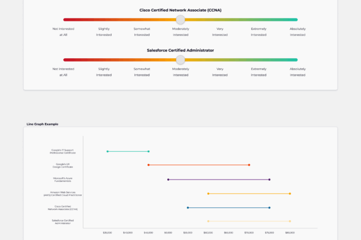
Task: Choose 'Somewhat Interested' on the Salesforce slider
Action: (x=142, y=72)
